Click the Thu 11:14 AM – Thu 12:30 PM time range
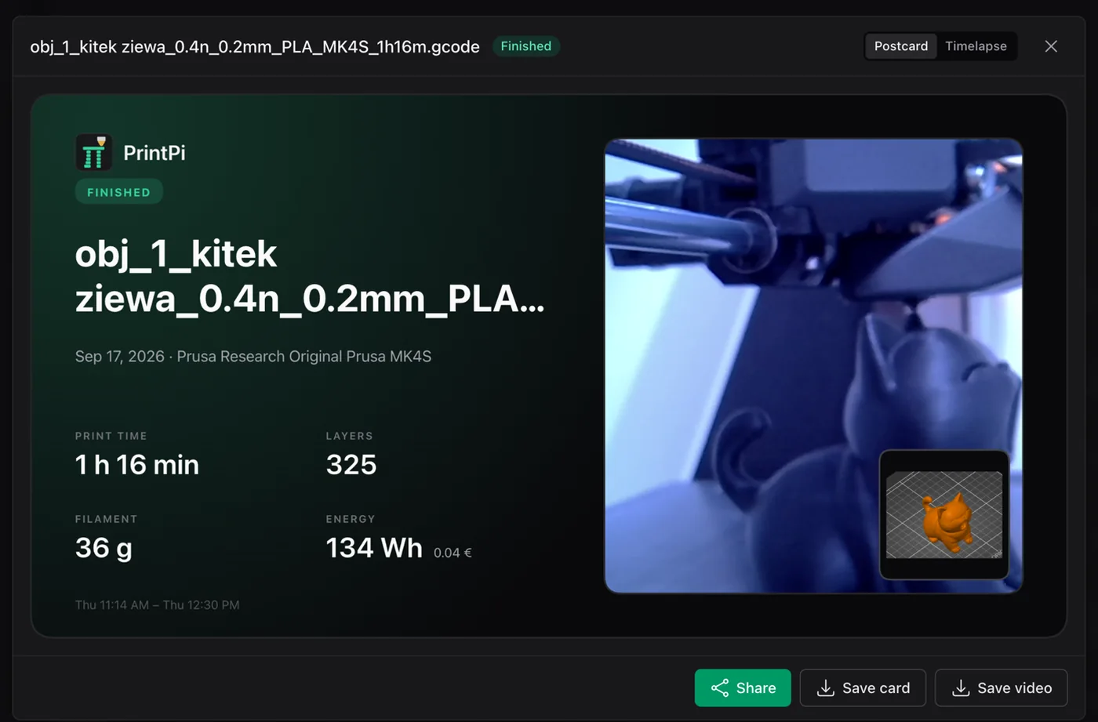 pyautogui.click(x=158, y=604)
